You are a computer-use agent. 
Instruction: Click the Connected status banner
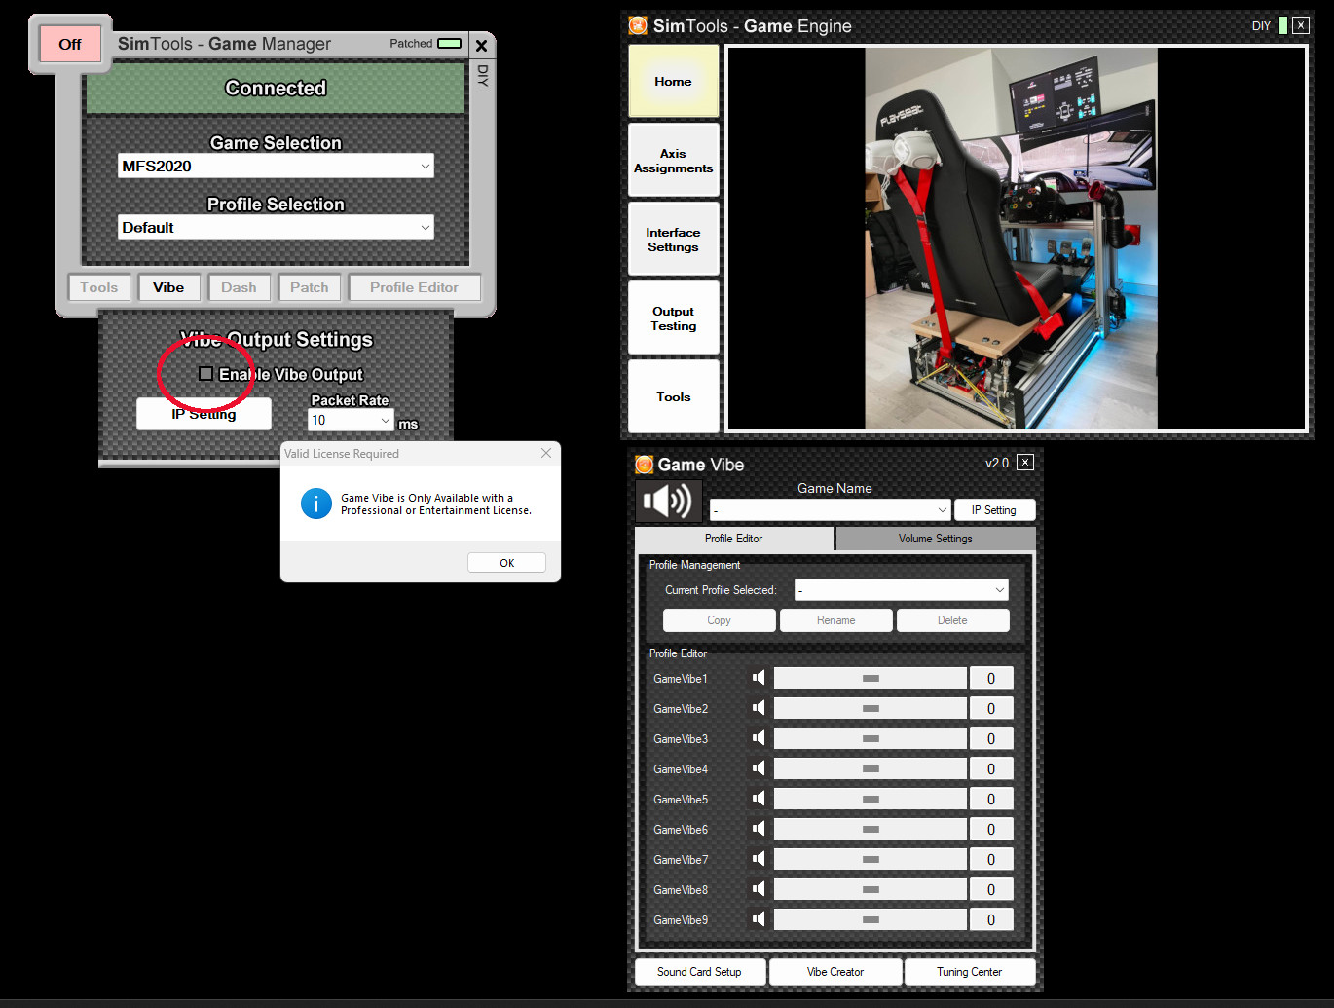pyautogui.click(x=276, y=89)
